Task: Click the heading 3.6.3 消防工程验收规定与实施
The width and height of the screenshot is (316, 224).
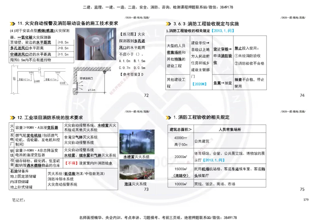Action: pos(206,24)
